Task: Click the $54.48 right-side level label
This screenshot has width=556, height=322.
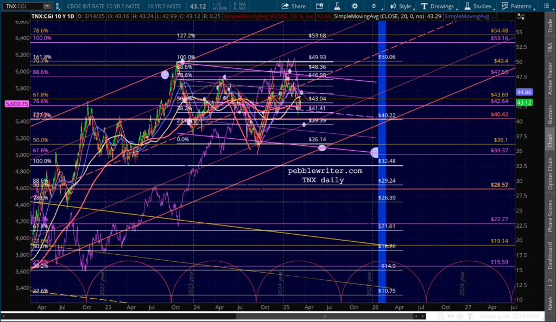Action: click(500, 30)
